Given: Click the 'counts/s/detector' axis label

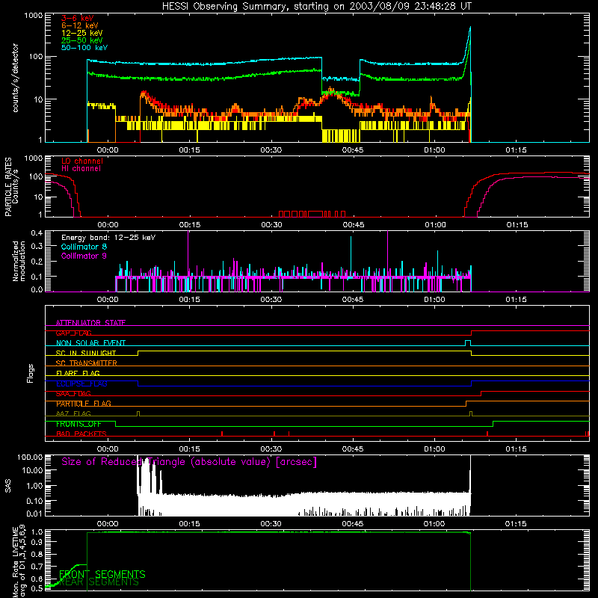Looking at the screenshot, I should (15, 78).
